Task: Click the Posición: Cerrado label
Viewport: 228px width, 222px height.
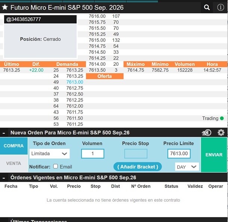Action: tap(40, 39)
